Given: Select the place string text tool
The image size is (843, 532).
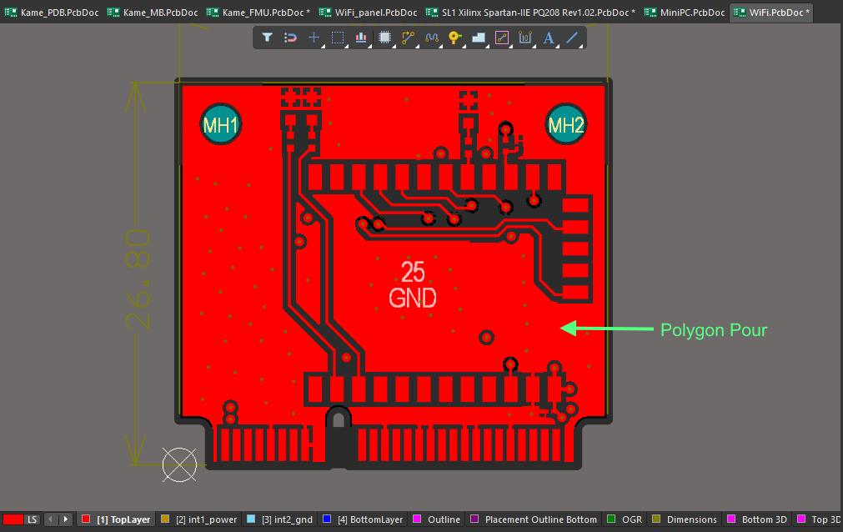Looking at the screenshot, I should click(549, 38).
